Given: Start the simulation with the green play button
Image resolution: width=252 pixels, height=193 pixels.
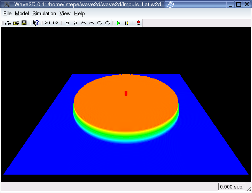Looking at the screenshot, I should point(119,23).
